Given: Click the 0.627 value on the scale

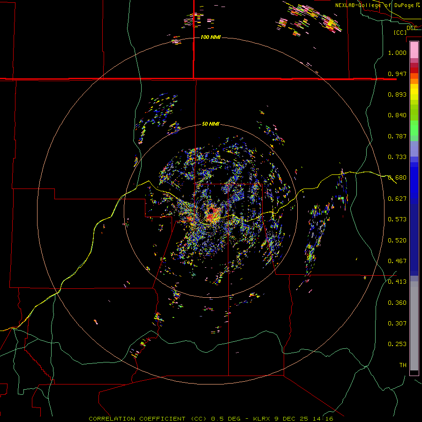Looking at the screenshot, I should [x=397, y=198].
